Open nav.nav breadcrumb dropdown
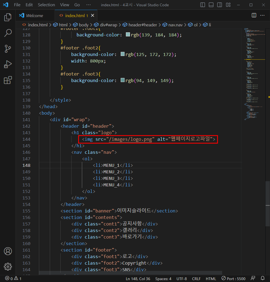 point(173,25)
